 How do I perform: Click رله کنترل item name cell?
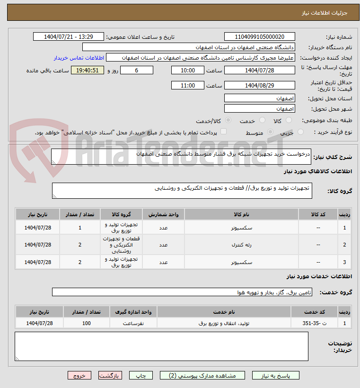241,245
